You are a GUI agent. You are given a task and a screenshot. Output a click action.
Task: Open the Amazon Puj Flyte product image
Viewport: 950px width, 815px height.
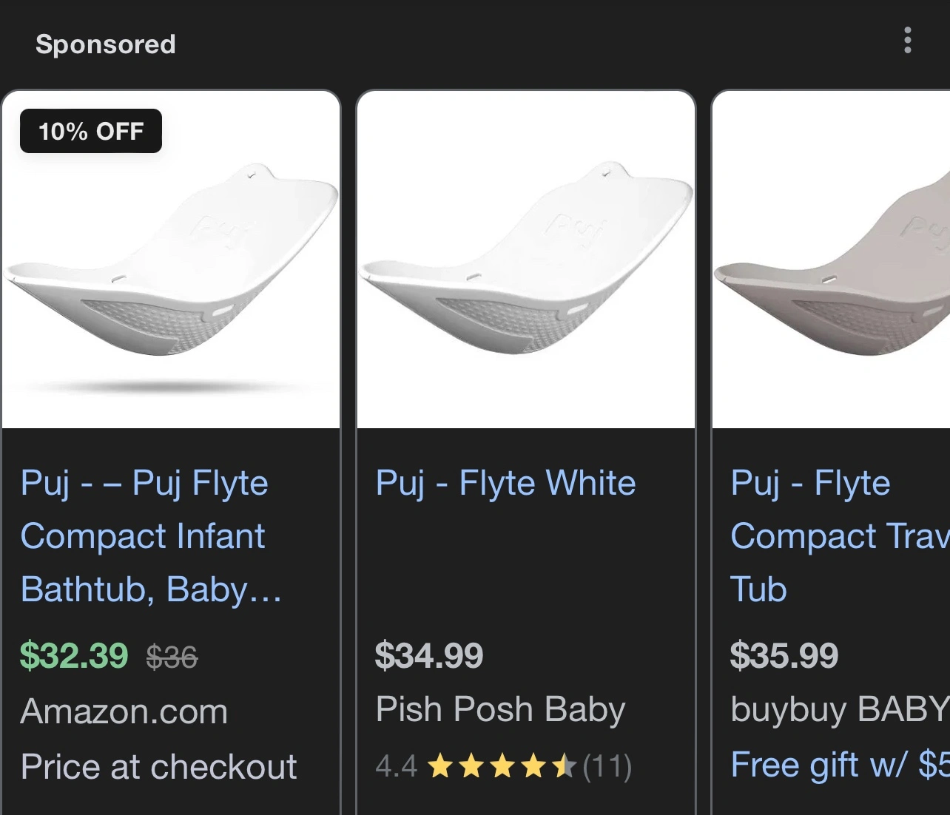(x=171, y=266)
